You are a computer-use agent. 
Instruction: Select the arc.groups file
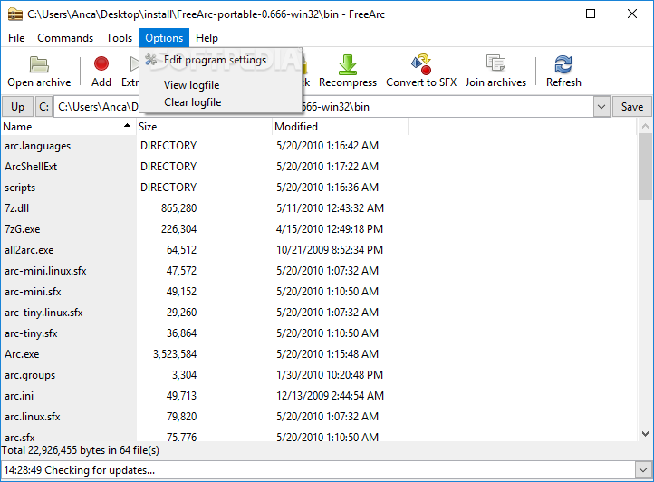click(x=30, y=375)
